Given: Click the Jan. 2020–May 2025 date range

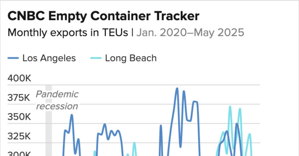Looking at the screenshot, I should click(x=190, y=33).
